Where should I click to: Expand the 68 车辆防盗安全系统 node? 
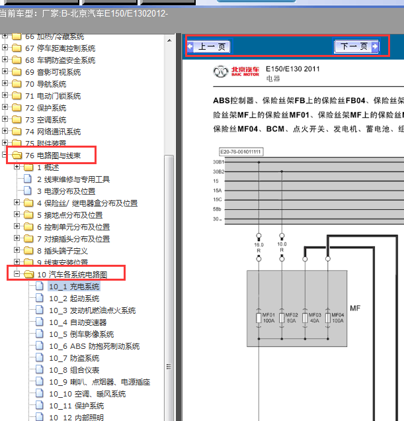(x=5, y=59)
